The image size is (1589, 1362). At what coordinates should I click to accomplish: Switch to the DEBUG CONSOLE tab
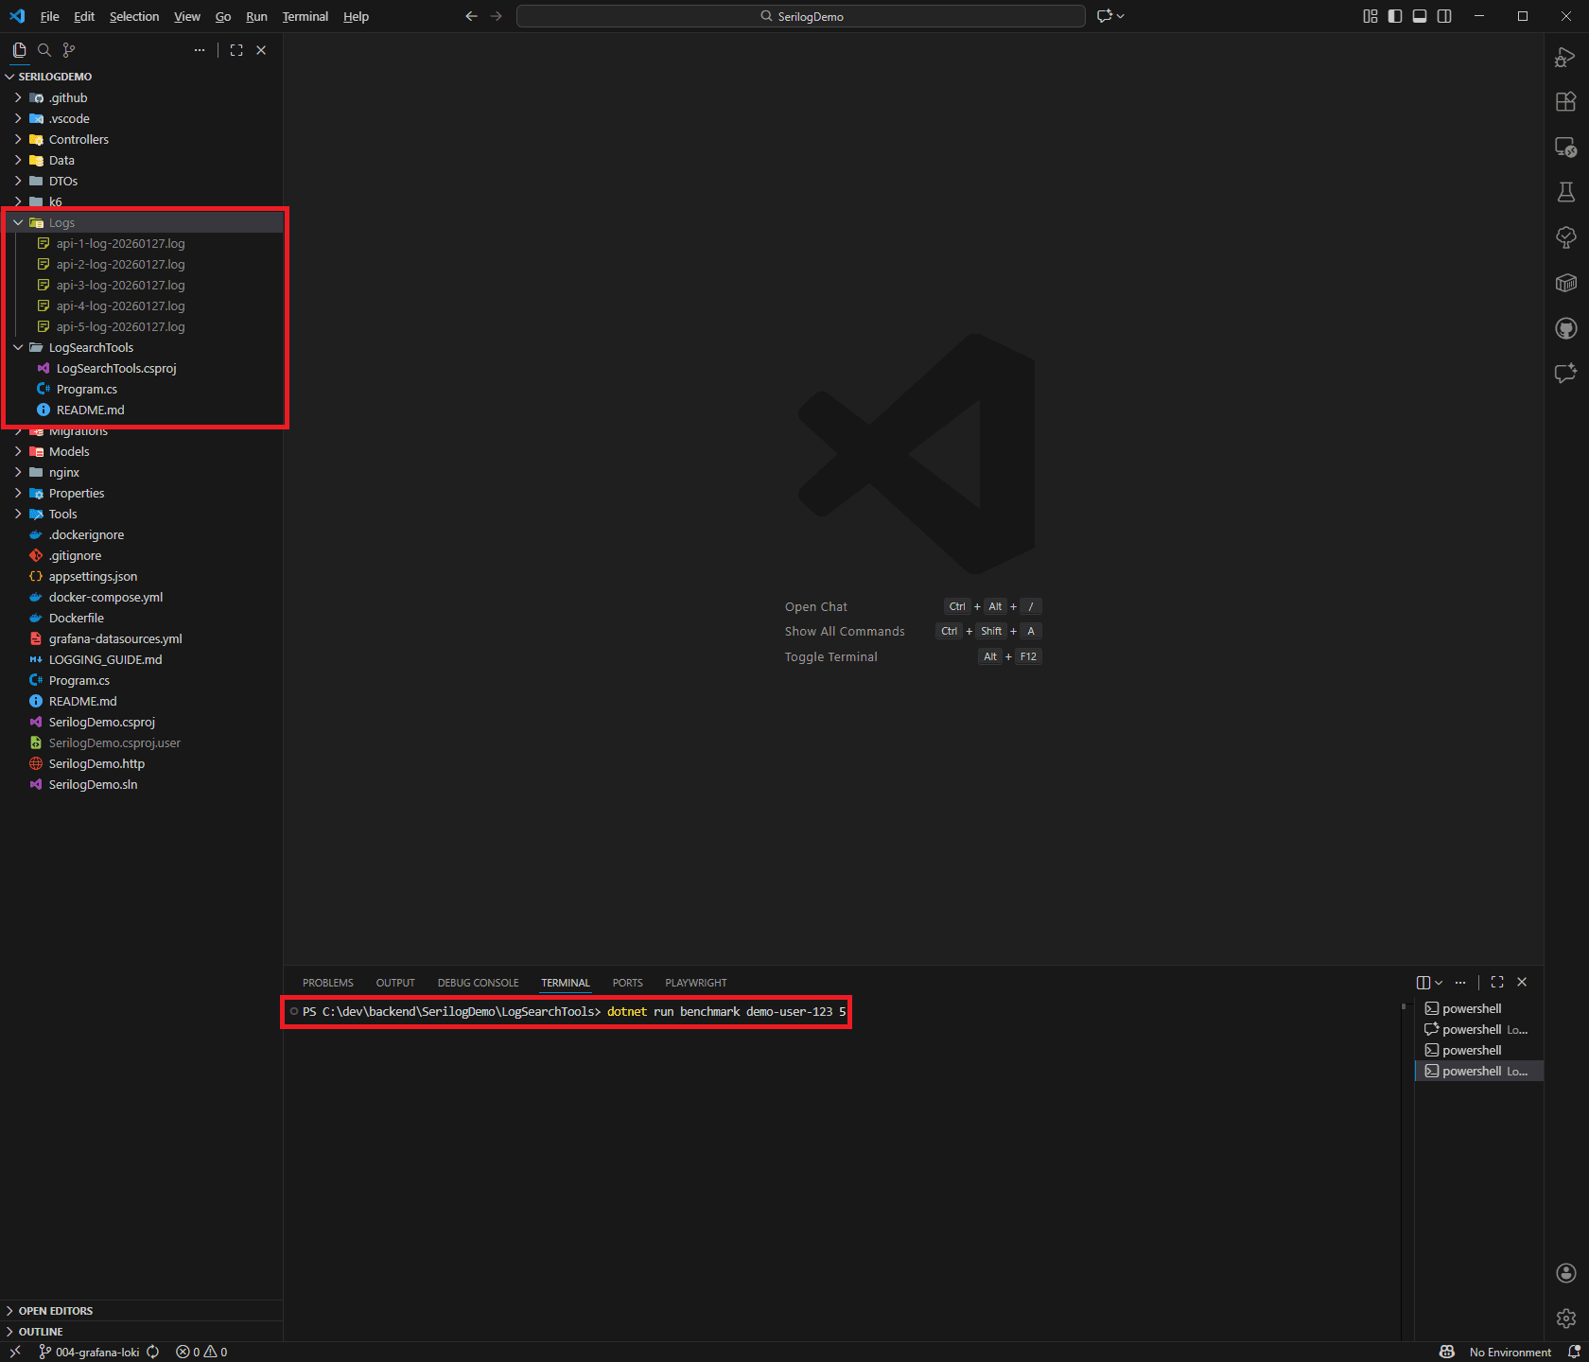(478, 983)
